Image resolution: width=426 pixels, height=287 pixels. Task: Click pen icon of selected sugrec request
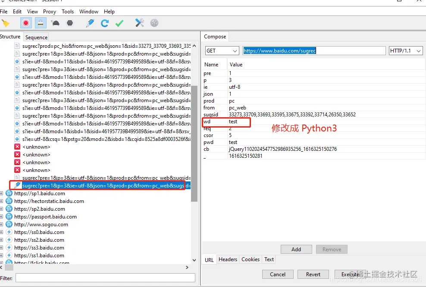[17, 185]
